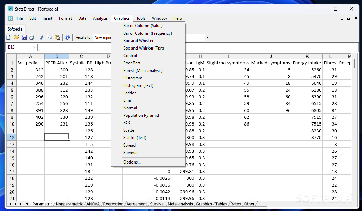The height and width of the screenshot is (211, 362).
Task: Open the Analysis menu
Action: (100, 18)
